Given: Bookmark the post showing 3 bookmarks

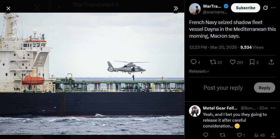Looking at the screenshot, I should tap(254, 62).
